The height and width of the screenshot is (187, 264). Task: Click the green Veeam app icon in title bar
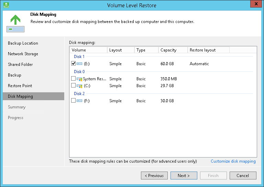(6, 5)
